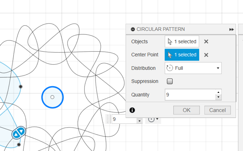The height and width of the screenshot is (151, 243).
Task: Select the blue center point circle
Action: [52, 97]
